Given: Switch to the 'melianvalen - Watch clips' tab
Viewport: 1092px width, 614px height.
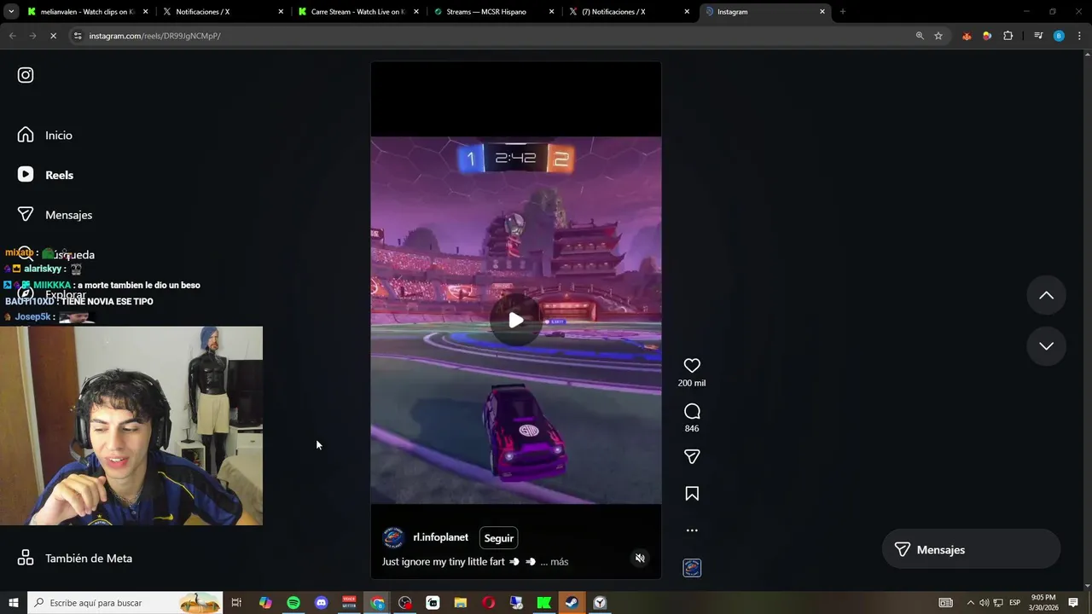Looking at the screenshot, I should pyautogui.click(x=87, y=12).
